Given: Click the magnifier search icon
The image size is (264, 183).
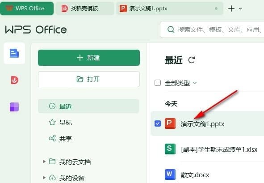Looking at the screenshot, I should (171, 30).
